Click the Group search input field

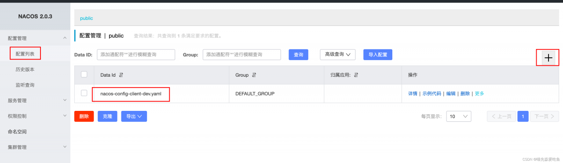pyautogui.click(x=241, y=54)
